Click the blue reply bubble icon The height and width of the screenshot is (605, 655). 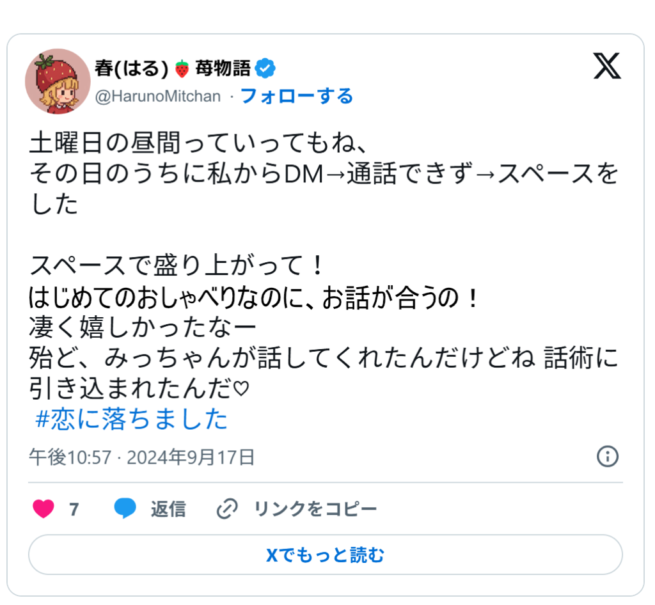125,508
